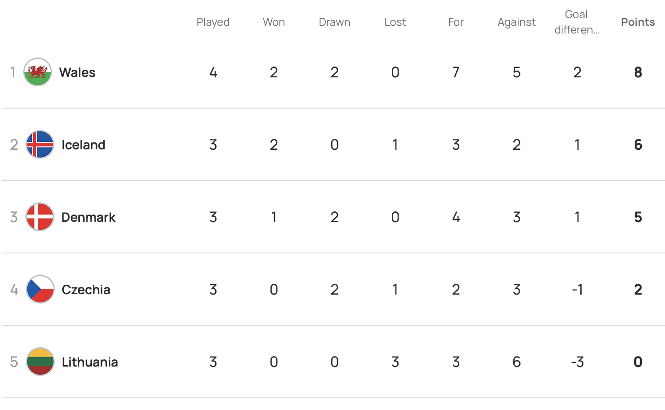Open the Lithuania team name

coord(90,362)
